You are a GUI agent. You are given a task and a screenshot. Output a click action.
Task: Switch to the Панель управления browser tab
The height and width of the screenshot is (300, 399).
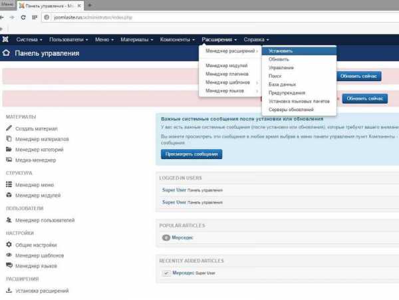pyautogui.click(x=50, y=5)
